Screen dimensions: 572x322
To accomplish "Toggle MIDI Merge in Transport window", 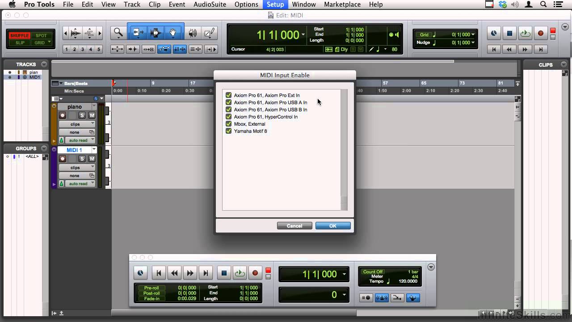I will pyautogui.click(x=397, y=298).
